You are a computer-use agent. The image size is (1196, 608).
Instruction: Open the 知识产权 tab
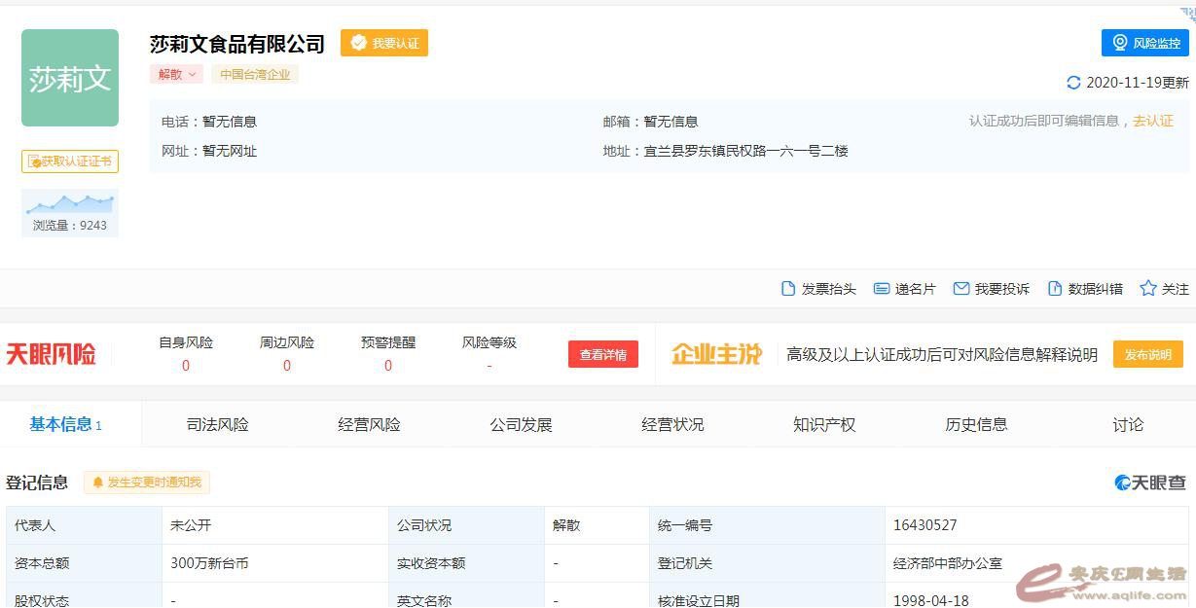[x=823, y=425]
